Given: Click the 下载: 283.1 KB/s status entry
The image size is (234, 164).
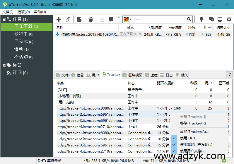Looking at the screenshot, I should [108, 161].
